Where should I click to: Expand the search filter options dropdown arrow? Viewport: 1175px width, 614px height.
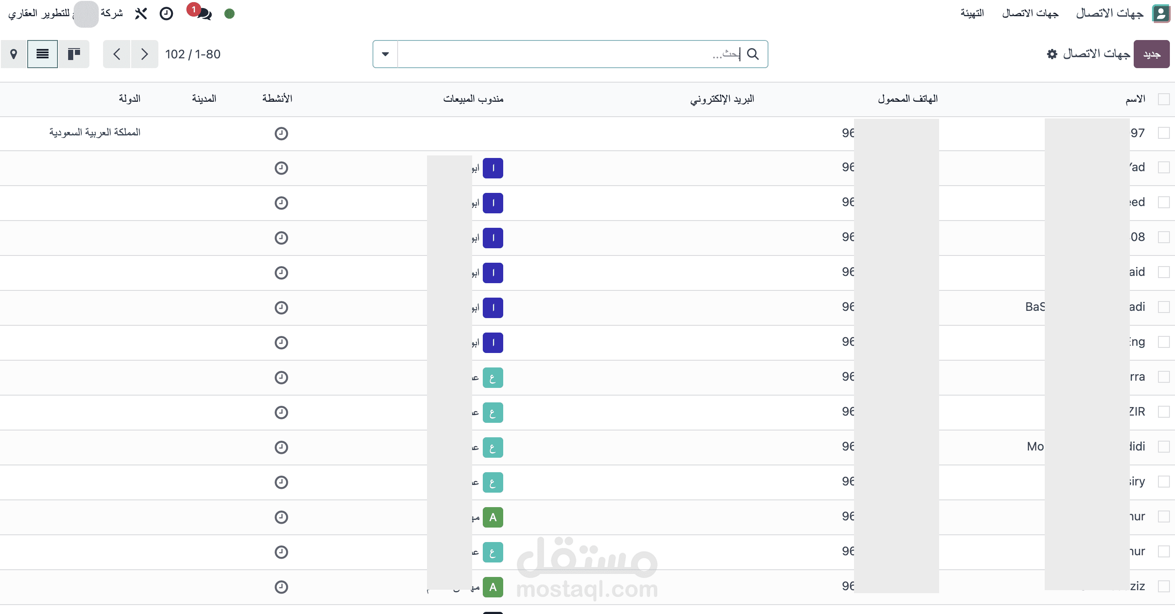[x=385, y=54]
